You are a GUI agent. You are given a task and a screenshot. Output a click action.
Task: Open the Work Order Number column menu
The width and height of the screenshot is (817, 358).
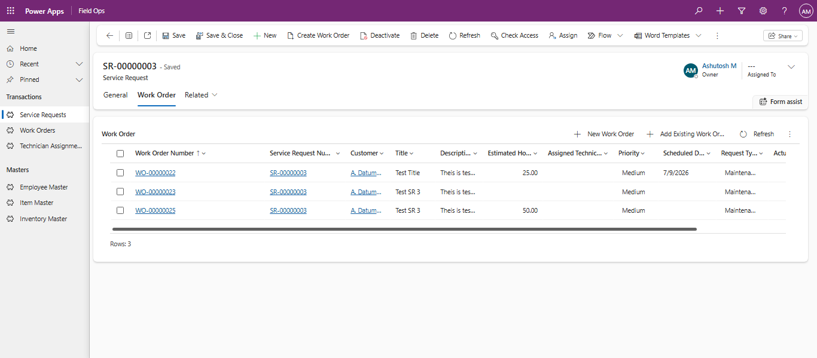170,154
